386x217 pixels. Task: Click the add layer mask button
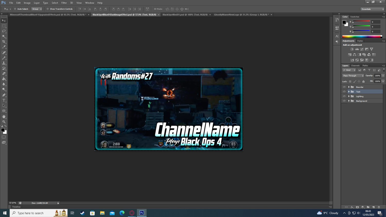357,207
